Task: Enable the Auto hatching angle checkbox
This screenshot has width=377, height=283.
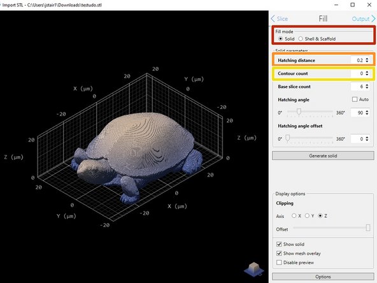Action: 355,99
